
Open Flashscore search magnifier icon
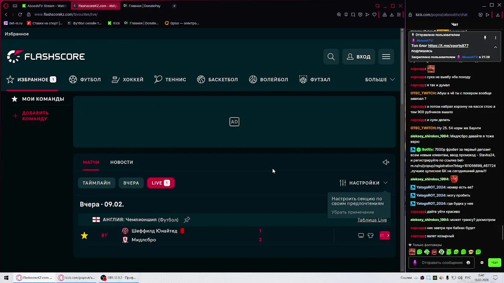pyautogui.click(x=331, y=57)
